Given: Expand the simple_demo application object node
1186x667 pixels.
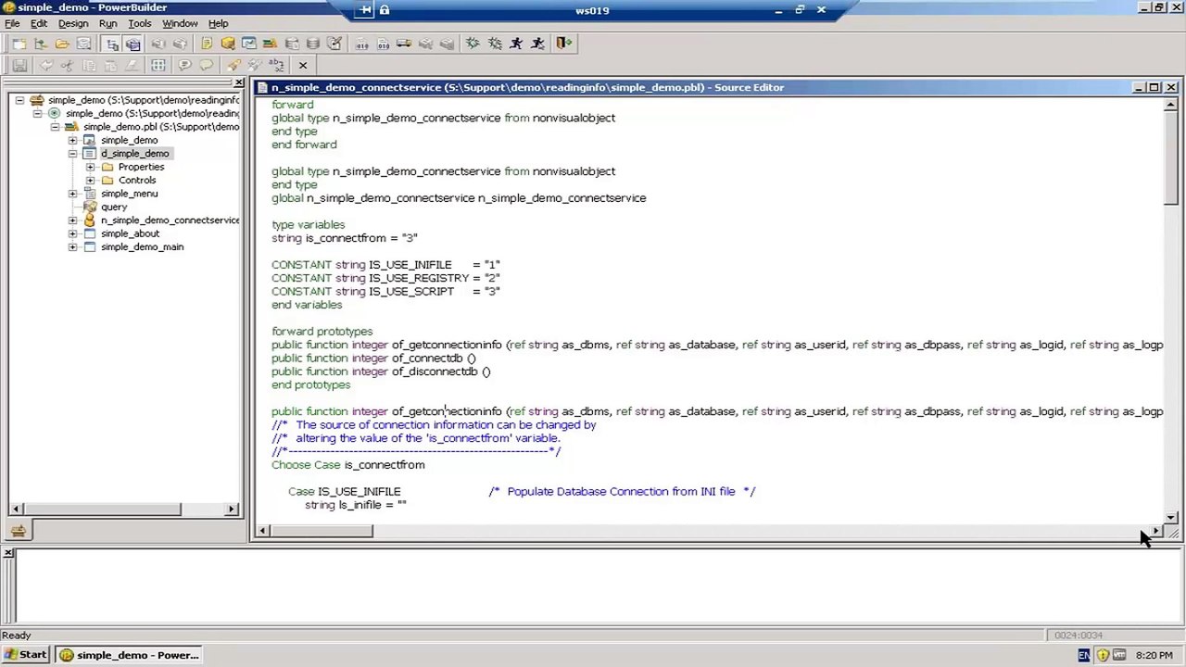Looking at the screenshot, I should click(x=72, y=140).
